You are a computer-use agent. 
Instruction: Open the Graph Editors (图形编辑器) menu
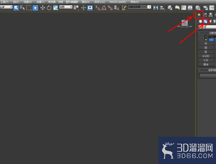pyautogui.click(x=72, y=2)
